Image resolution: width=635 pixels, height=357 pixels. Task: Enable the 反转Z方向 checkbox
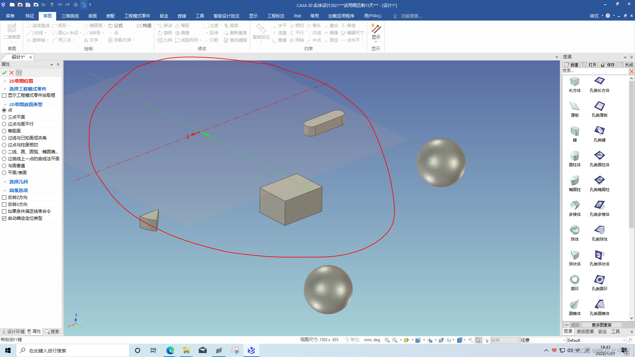click(4, 197)
